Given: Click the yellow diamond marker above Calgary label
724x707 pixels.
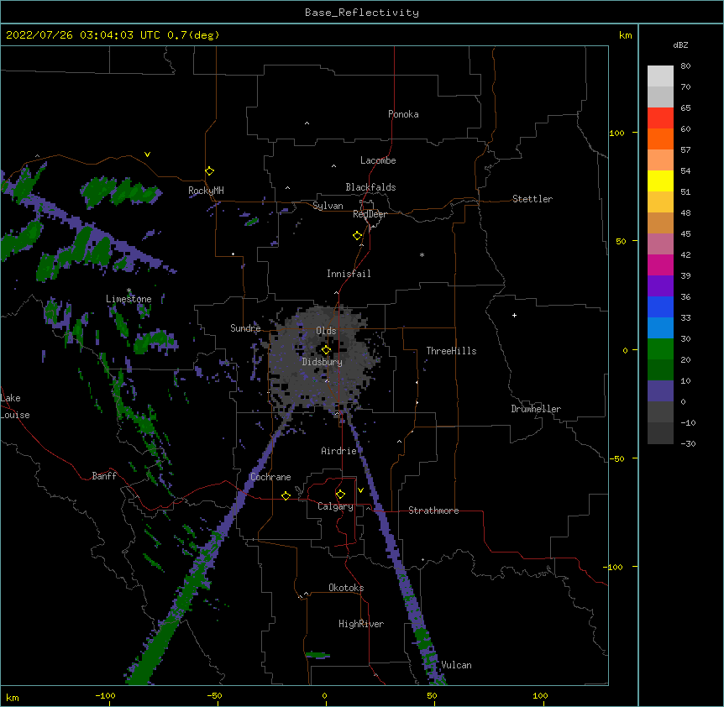Looking at the screenshot, I should (340, 495).
